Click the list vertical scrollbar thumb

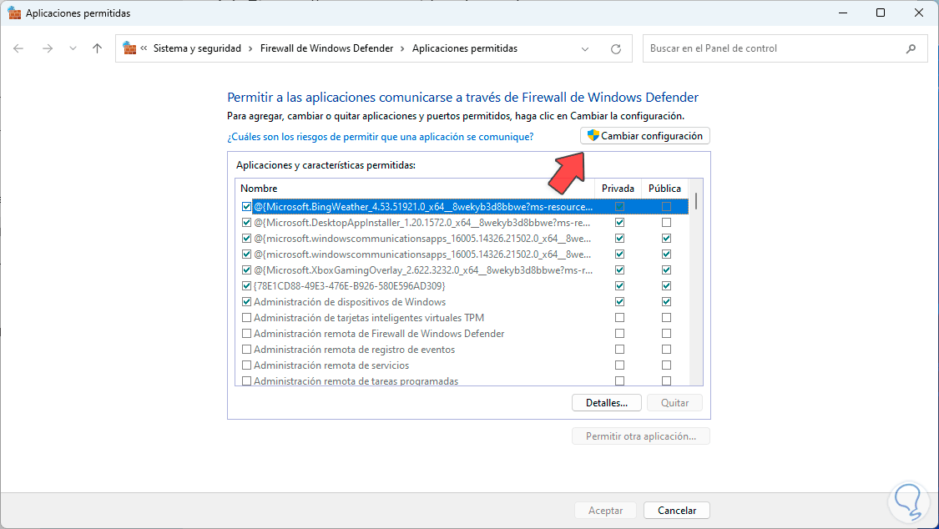pos(696,201)
